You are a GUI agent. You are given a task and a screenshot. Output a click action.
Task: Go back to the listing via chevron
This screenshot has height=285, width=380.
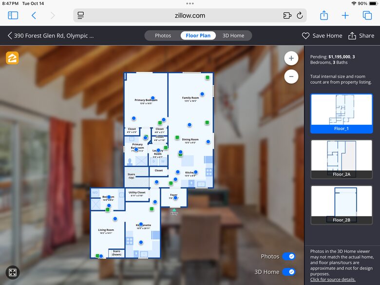(x=10, y=36)
